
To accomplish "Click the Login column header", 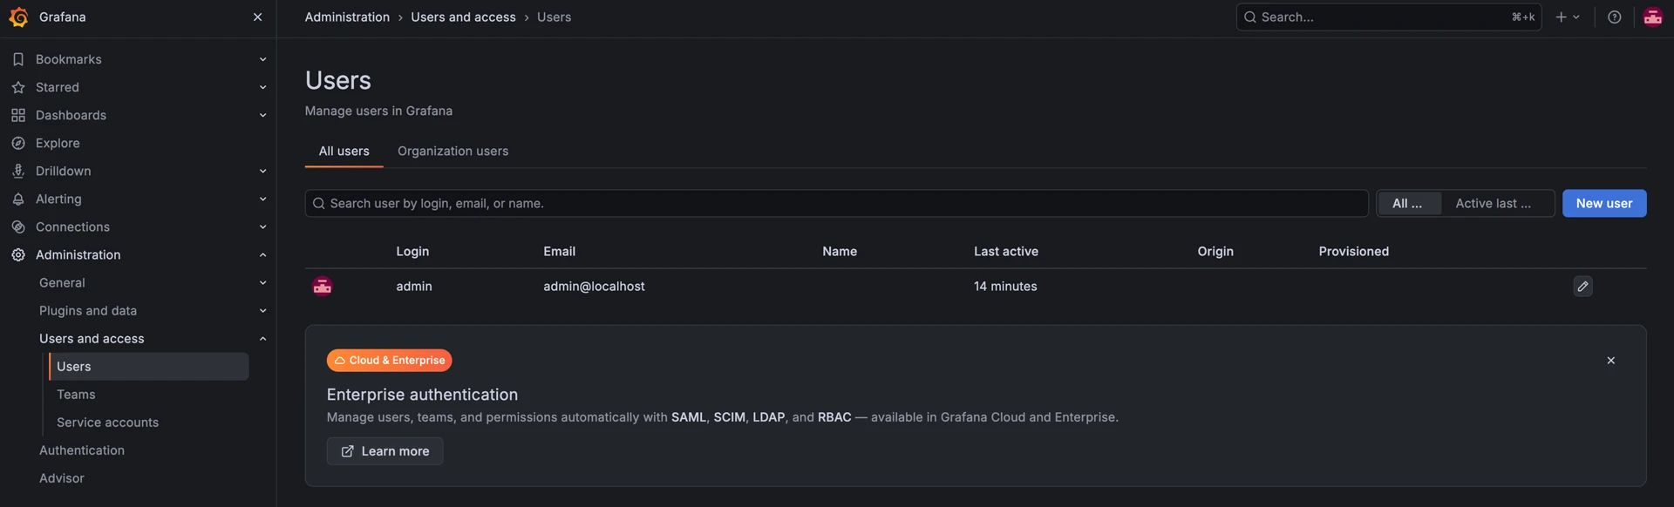I will tap(412, 251).
